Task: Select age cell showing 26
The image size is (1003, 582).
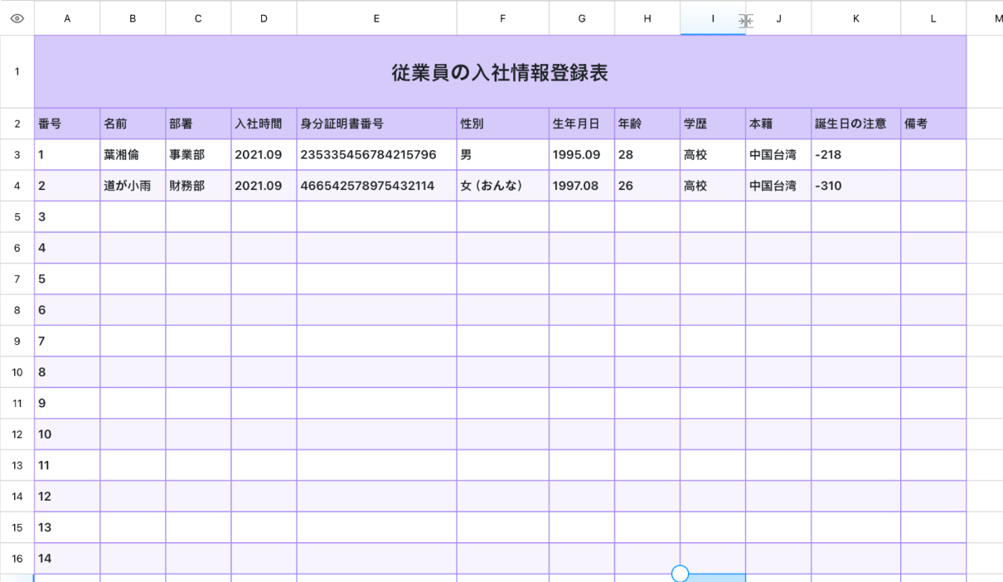Action: 647,186
